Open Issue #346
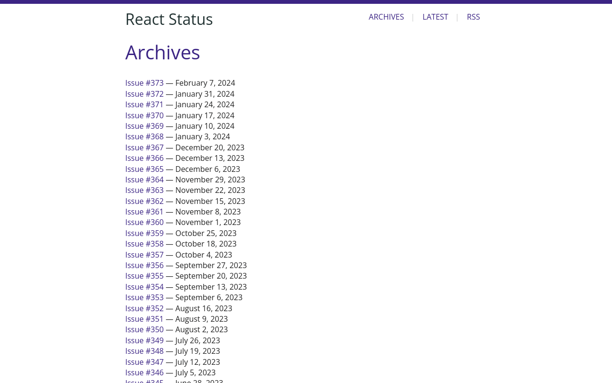Screen dimensions: 612x383 tap(144, 372)
